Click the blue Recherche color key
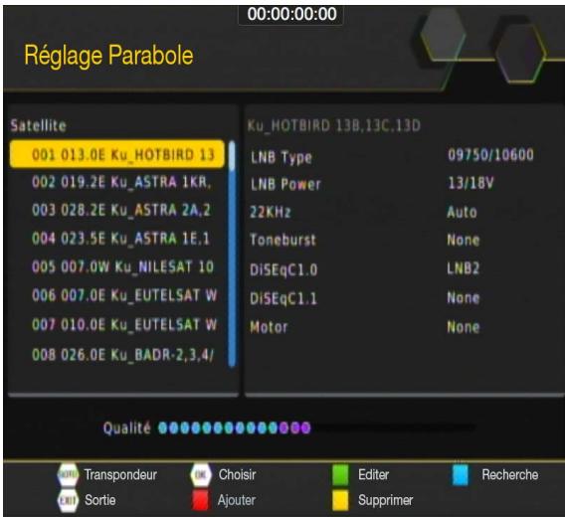Image resolution: width=565 pixels, height=517 pixels. (461, 474)
